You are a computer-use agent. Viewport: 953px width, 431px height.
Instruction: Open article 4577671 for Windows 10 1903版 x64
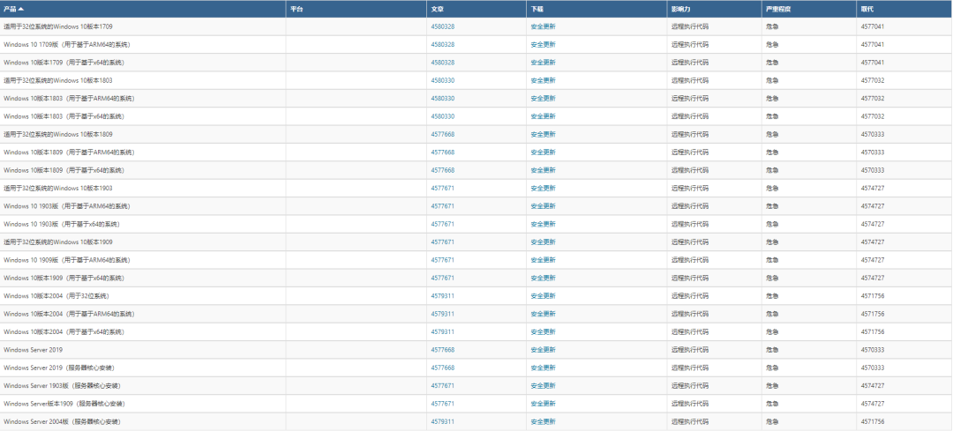pyautogui.click(x=442, y=224)
